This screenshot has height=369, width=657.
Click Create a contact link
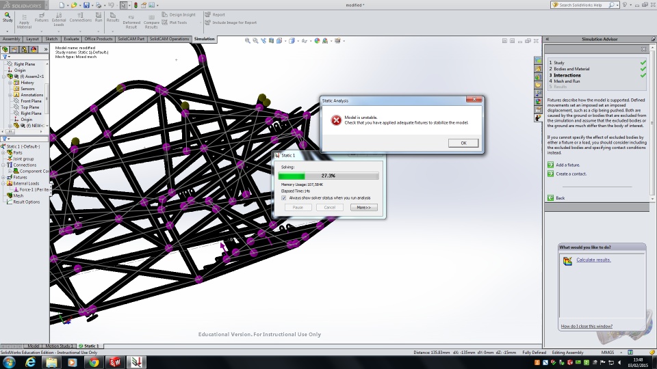pos(571,174)
